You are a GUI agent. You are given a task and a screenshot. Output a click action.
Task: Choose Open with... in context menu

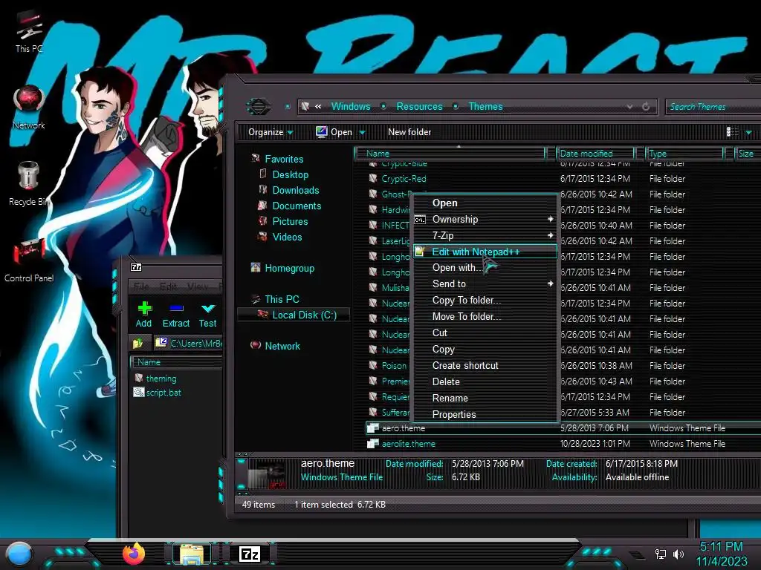pyautogui.click(x=485, y=267)
